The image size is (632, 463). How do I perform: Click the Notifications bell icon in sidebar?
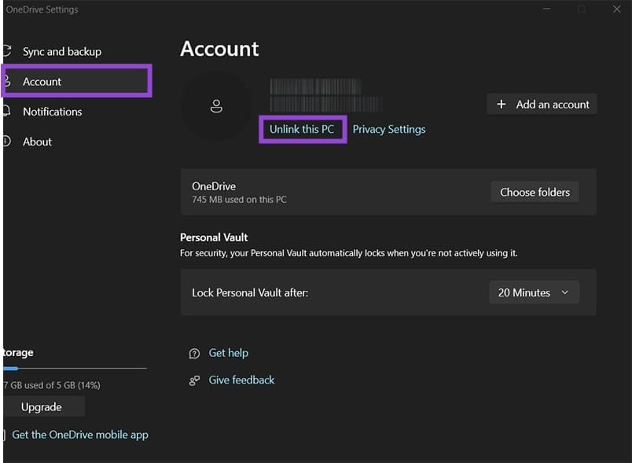click(6, 112)
